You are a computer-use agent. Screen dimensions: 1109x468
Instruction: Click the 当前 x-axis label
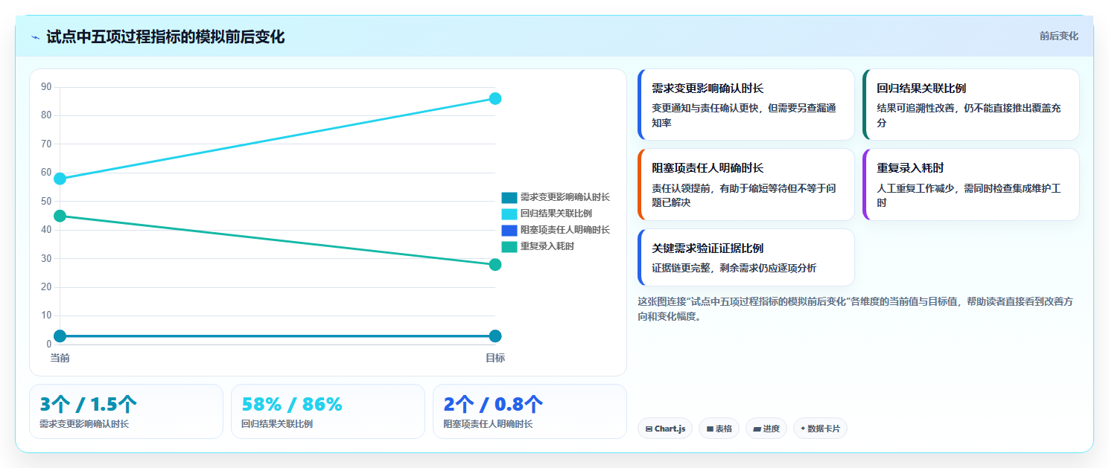[x=60, y=358]
